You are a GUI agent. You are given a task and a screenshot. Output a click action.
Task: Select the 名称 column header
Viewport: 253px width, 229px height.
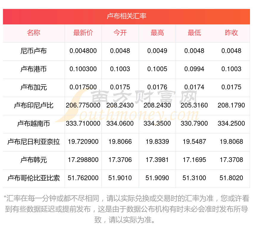tap(34, 33)
